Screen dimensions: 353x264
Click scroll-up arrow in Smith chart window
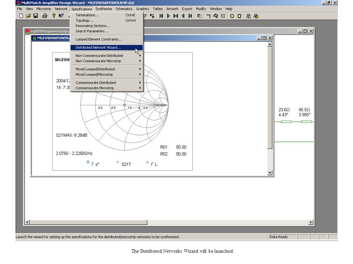(270, 44)
